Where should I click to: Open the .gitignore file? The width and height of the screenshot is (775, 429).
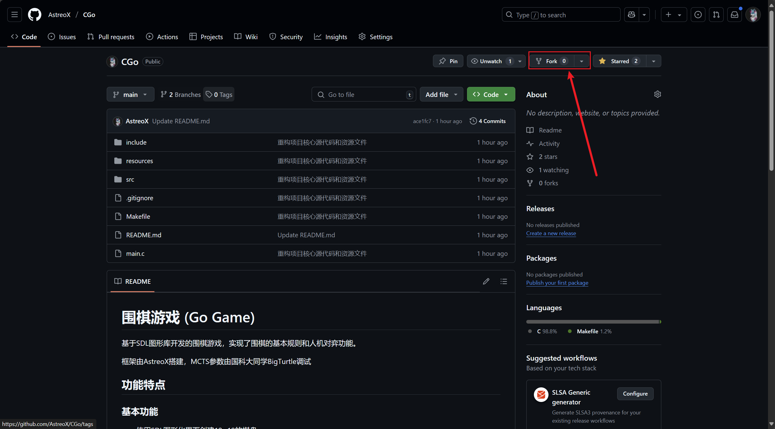[x=140, y=198]
